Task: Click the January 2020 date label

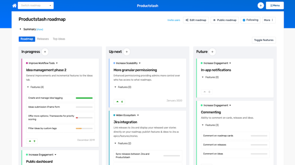Action: [174, 101]
